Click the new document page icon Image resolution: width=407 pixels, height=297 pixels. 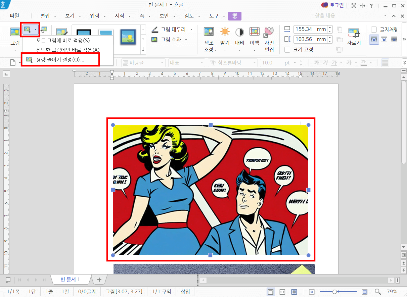[x=12, y=62]
